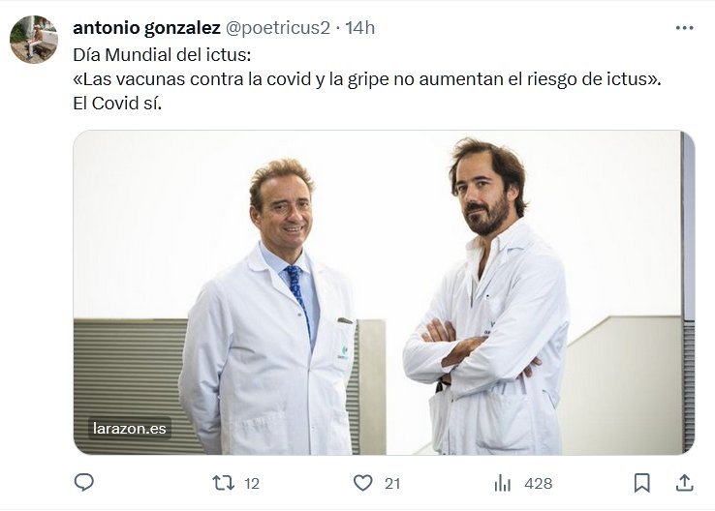This screenshot has width=715, height=511.
Task: Click the like count 21
Action: pyautogui.click(x=392, y=483)
